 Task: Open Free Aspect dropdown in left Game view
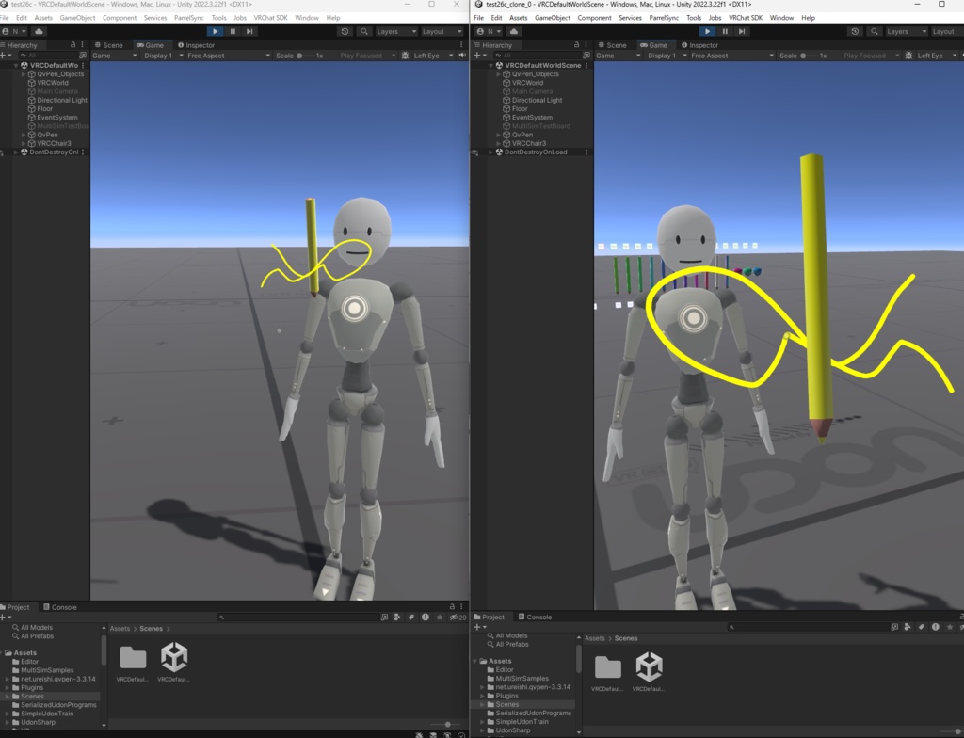228,56
